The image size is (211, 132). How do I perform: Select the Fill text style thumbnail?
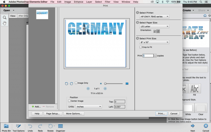coord(194,89)
